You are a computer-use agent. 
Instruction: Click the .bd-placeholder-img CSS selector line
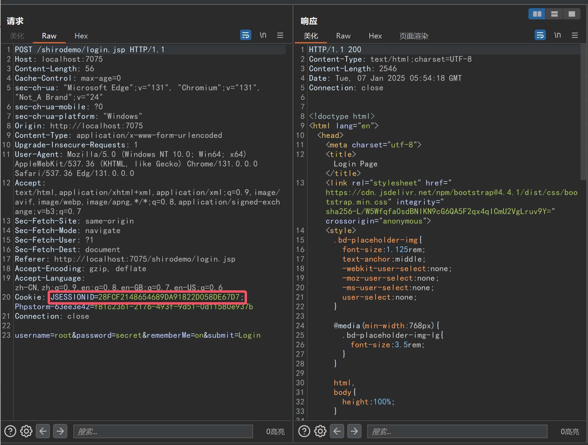click(x=378, y=240)
